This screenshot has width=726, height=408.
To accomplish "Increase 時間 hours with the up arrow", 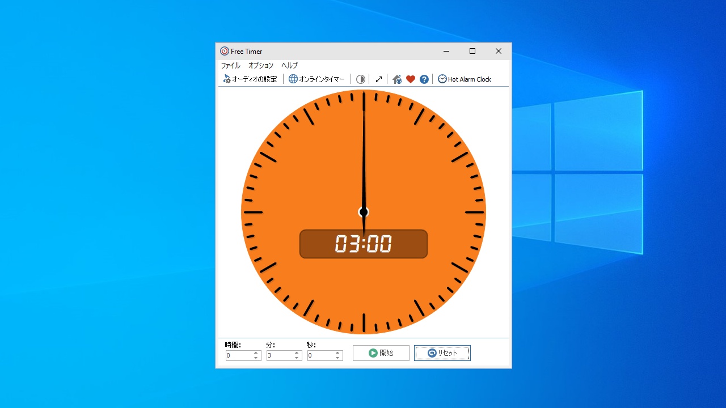I will point(256,353).
